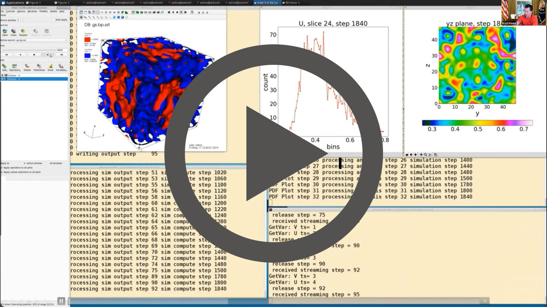Image resolution: width=547 pixels, height=307 pixels.
Task: Click the zoom magnifier in the matplotlib toolbar
Action: coord(425,154)
